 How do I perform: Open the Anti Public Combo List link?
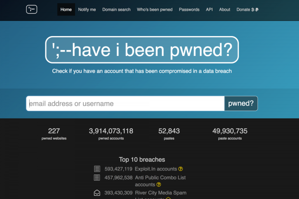coord(160,178)
